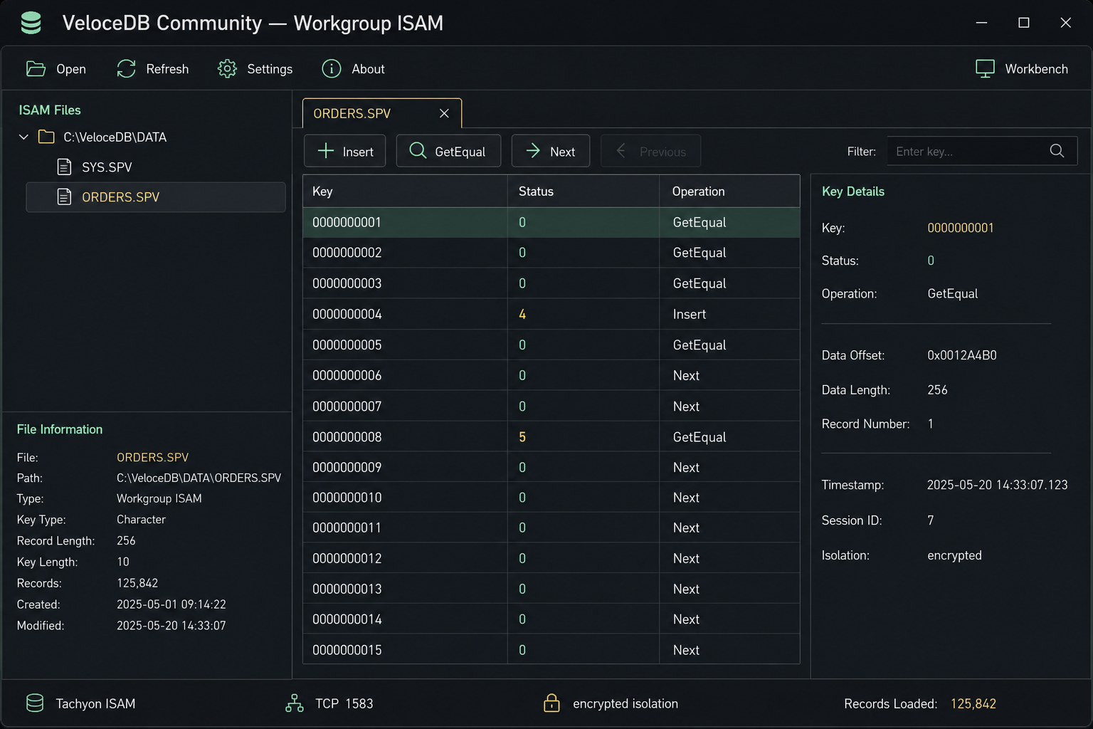Image resolution: width=1093 pixels, height=729 pixels.
Task: Select row with key 0000000014
Action: [x=551, y=619]
